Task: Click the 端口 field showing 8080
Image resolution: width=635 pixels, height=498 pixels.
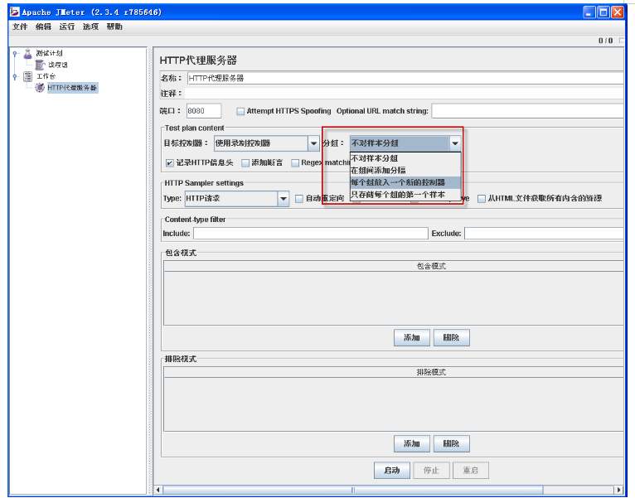Action: point(204,111)
